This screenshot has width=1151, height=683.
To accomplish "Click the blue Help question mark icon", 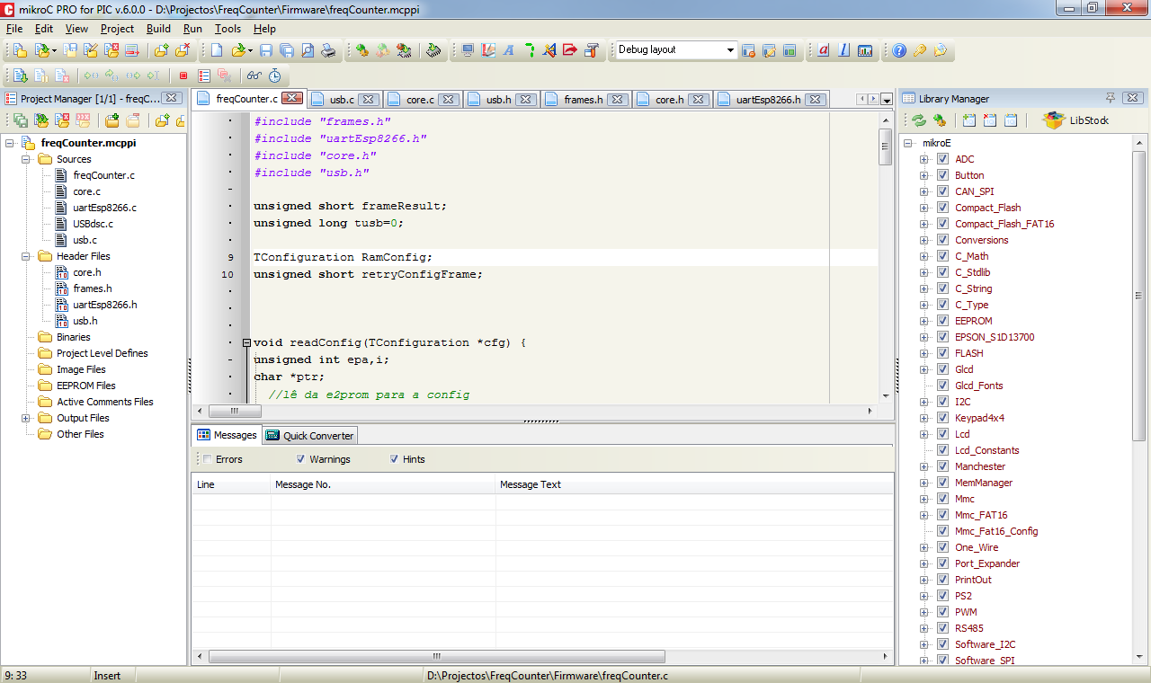I will (x=899, y=50).
